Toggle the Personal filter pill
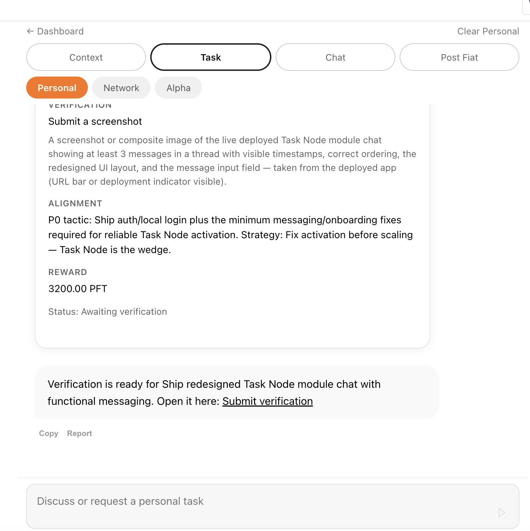 point(57,88)
